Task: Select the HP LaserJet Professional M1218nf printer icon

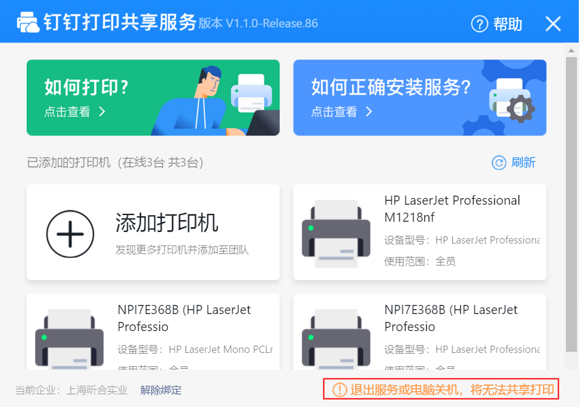Action: [336, 233]
